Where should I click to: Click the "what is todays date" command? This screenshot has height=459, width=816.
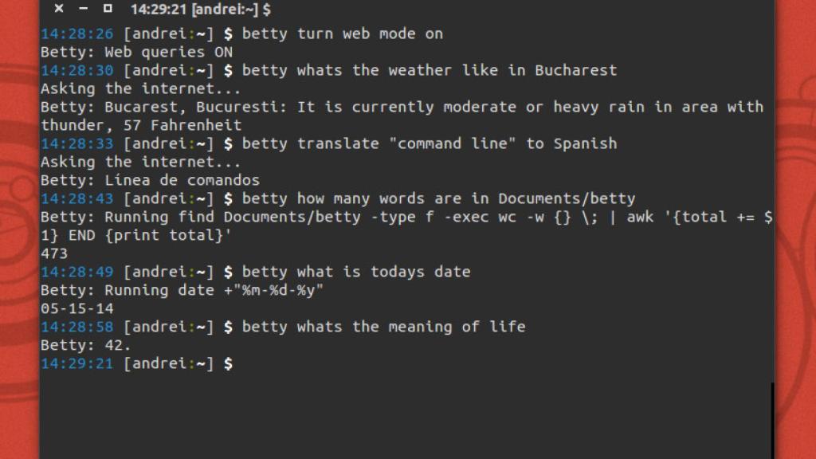point(355,272)
